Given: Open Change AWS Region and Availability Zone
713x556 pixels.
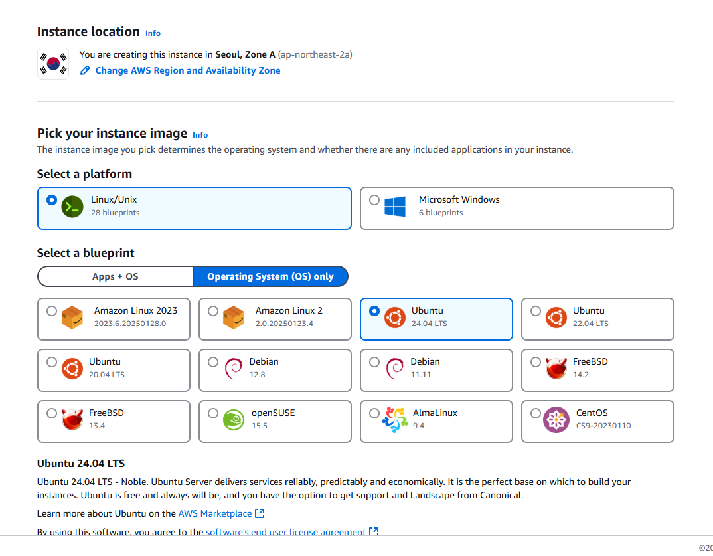Looking at the screenshot, I should coord(188,70).
